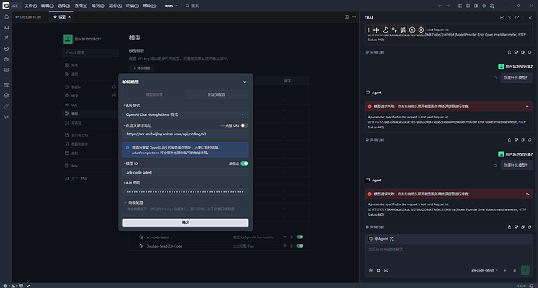Viewport: 538px width, 288px height.
Task: Toggle the 多模态 switch beside 模型 ID
Action: pyautogui.click(x=244, y=163)
